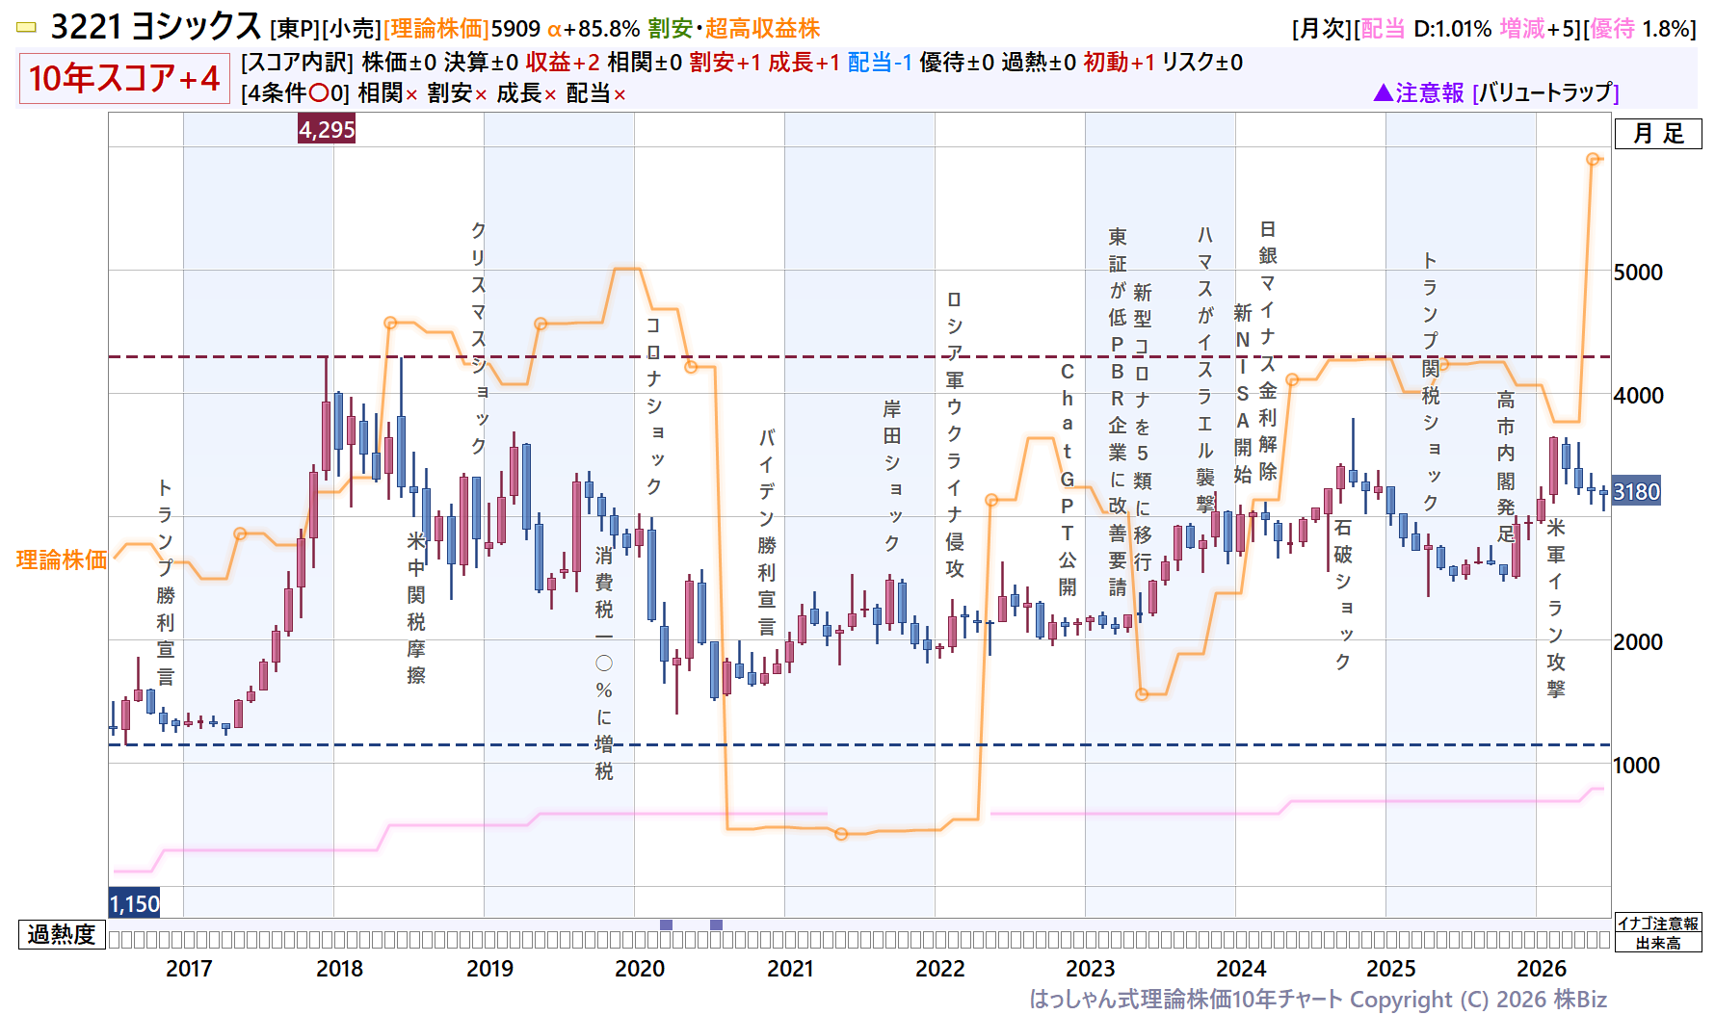
Task: Click the first purple 過熱度 marker in 2020
Action: pos(666,924)
